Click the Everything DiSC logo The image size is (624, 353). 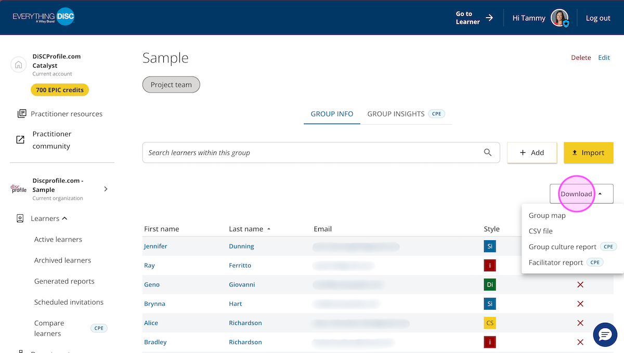pyautogui.click(x=44, y=17)
